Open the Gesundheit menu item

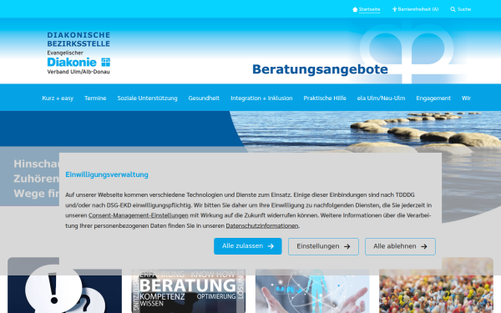point(204,98)
